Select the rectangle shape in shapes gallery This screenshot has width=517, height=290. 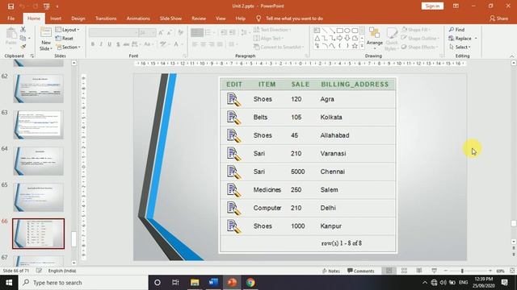coord(339,31)
